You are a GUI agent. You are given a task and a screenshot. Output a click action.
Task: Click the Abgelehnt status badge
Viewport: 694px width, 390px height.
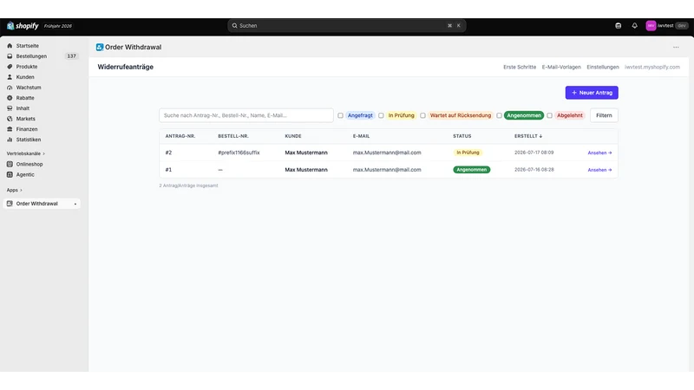(x=570, y=115)
